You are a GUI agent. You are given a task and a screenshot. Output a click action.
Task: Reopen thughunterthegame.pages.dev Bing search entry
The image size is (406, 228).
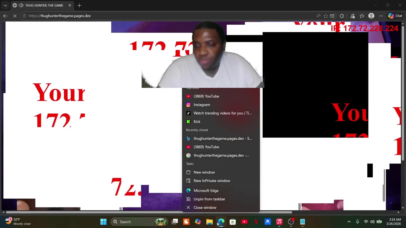tap(221, 138)
